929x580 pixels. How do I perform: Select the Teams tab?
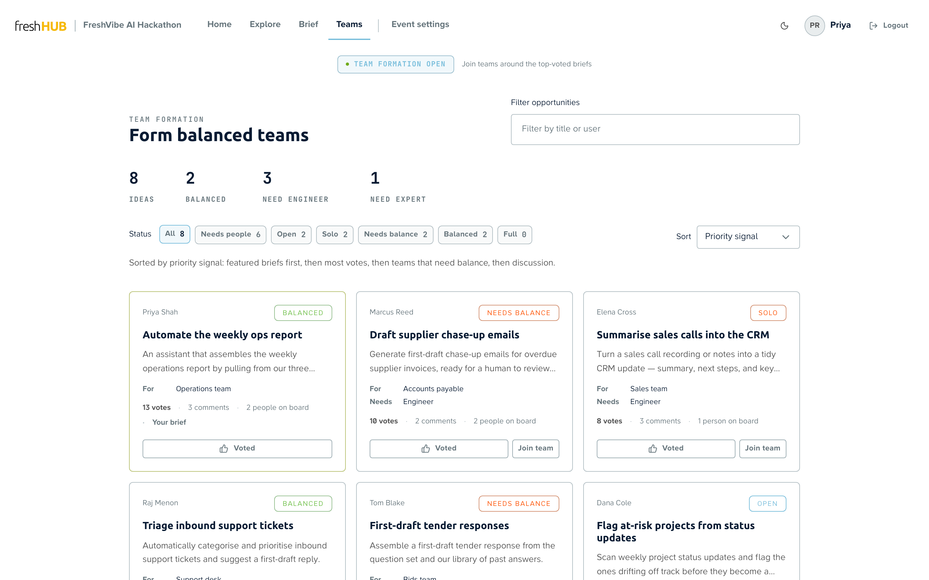(349, 24)
